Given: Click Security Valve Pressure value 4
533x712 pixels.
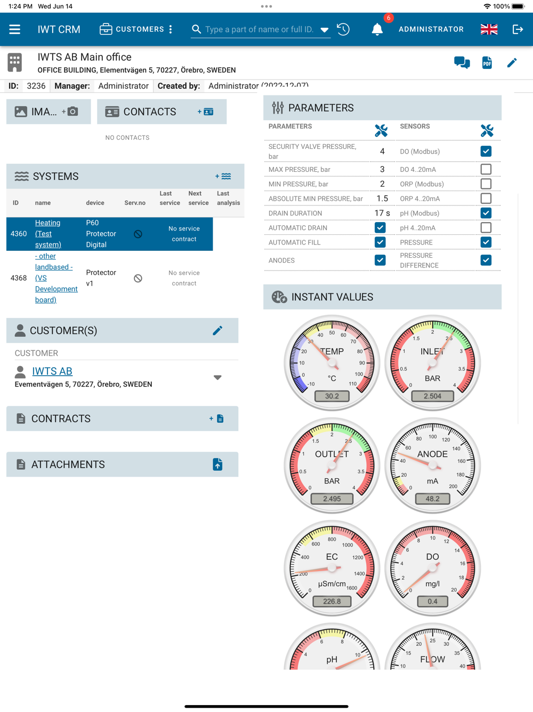Looking at the screenshot, I should click(382, 152).
